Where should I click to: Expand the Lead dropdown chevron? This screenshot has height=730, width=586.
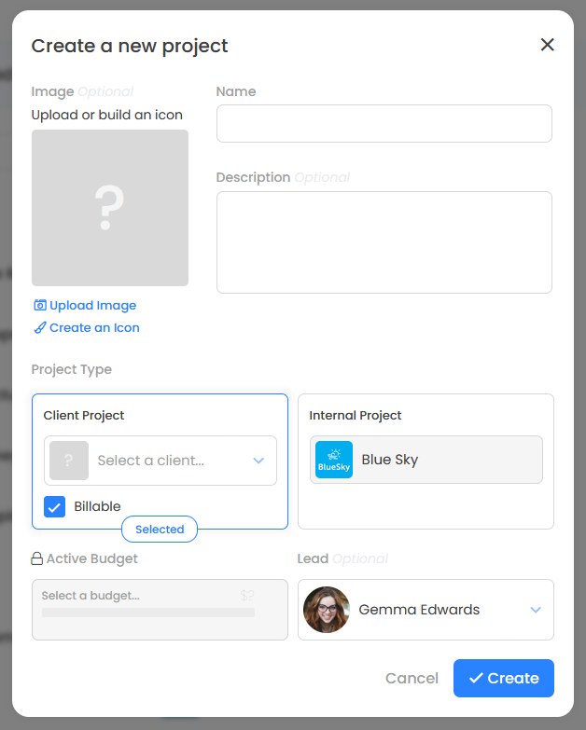536,610
